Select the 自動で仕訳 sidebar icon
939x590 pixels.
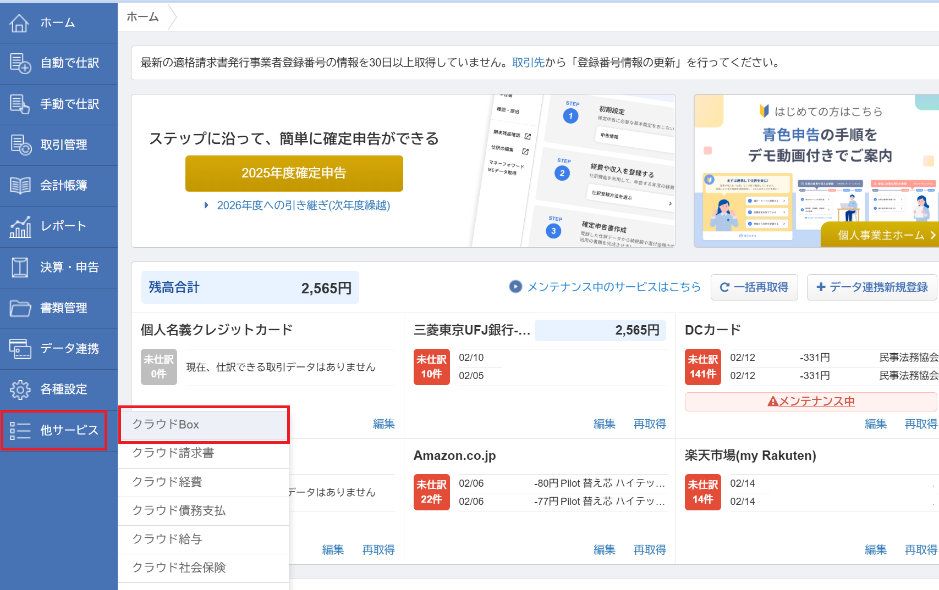tap(19, 63)
